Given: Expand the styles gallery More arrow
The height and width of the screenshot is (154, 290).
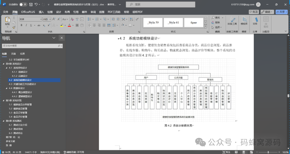Looking at the screenshot, I should click(x=205, y=27).
